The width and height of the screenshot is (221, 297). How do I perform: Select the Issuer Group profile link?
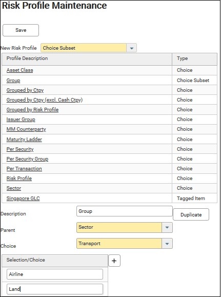tap(21, 120)
